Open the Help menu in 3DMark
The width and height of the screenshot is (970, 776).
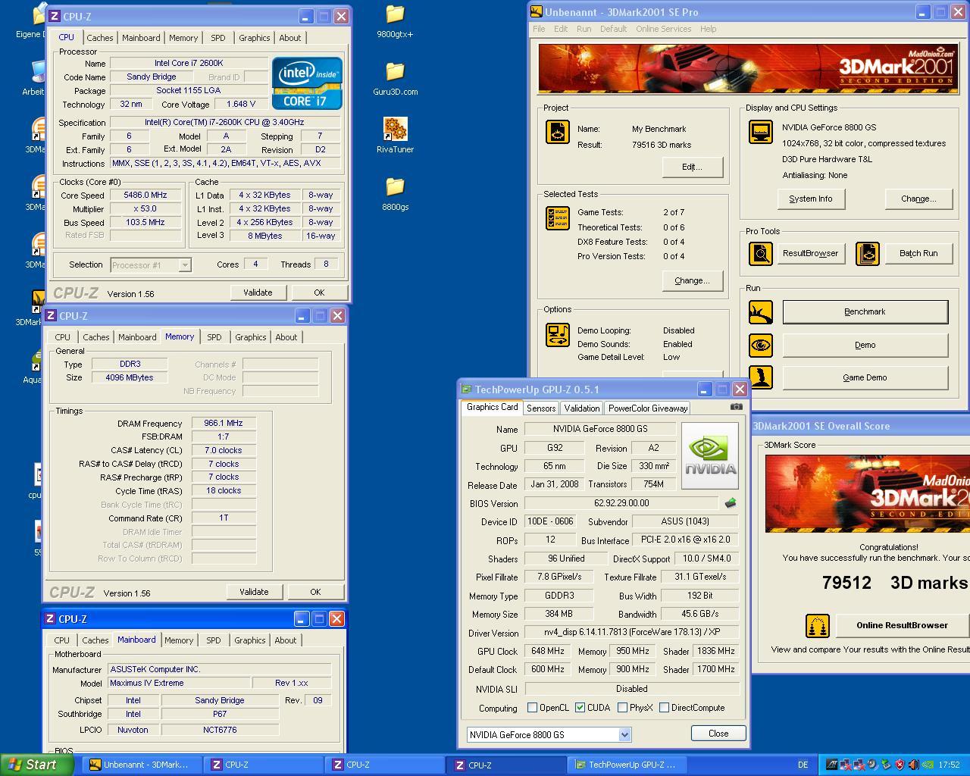point(708,29)
